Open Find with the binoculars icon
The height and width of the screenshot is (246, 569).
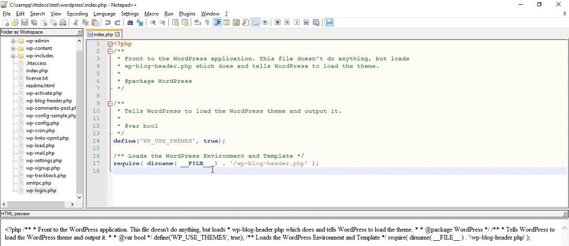(130, 23)
